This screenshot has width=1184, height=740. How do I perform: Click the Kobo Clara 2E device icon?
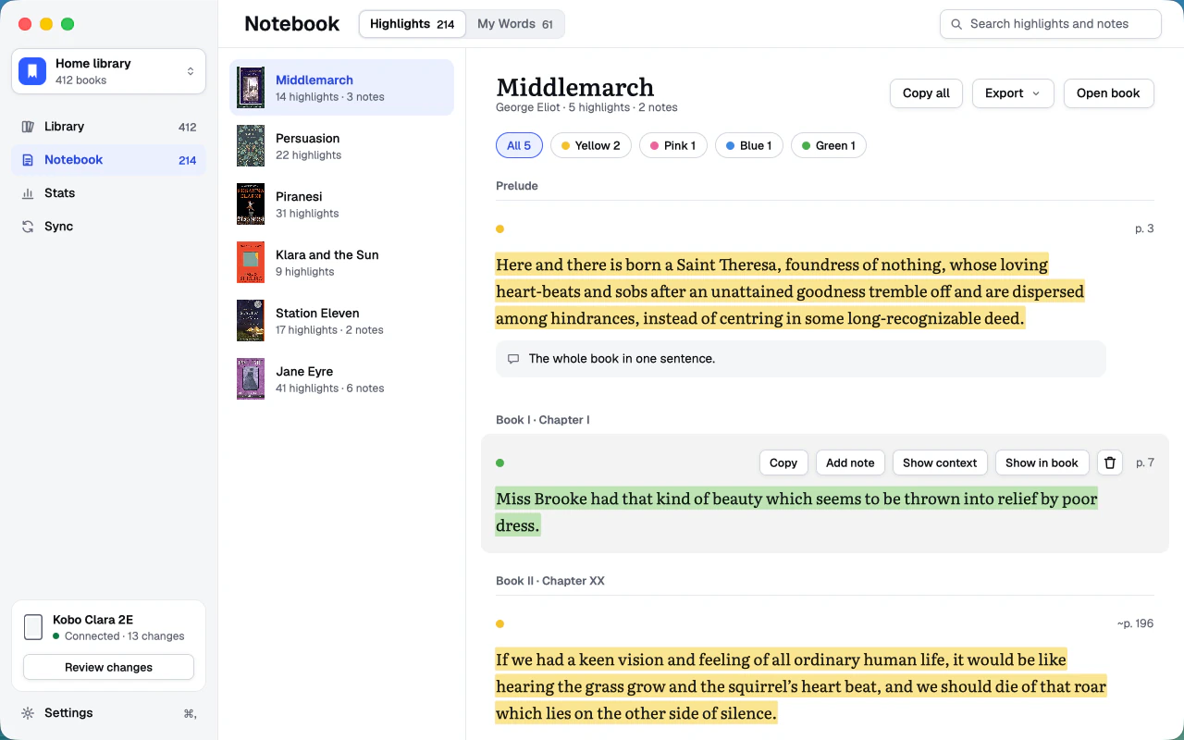click(33, 627)
